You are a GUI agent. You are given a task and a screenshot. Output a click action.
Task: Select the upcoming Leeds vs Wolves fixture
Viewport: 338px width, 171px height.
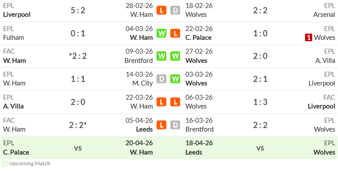260,148
